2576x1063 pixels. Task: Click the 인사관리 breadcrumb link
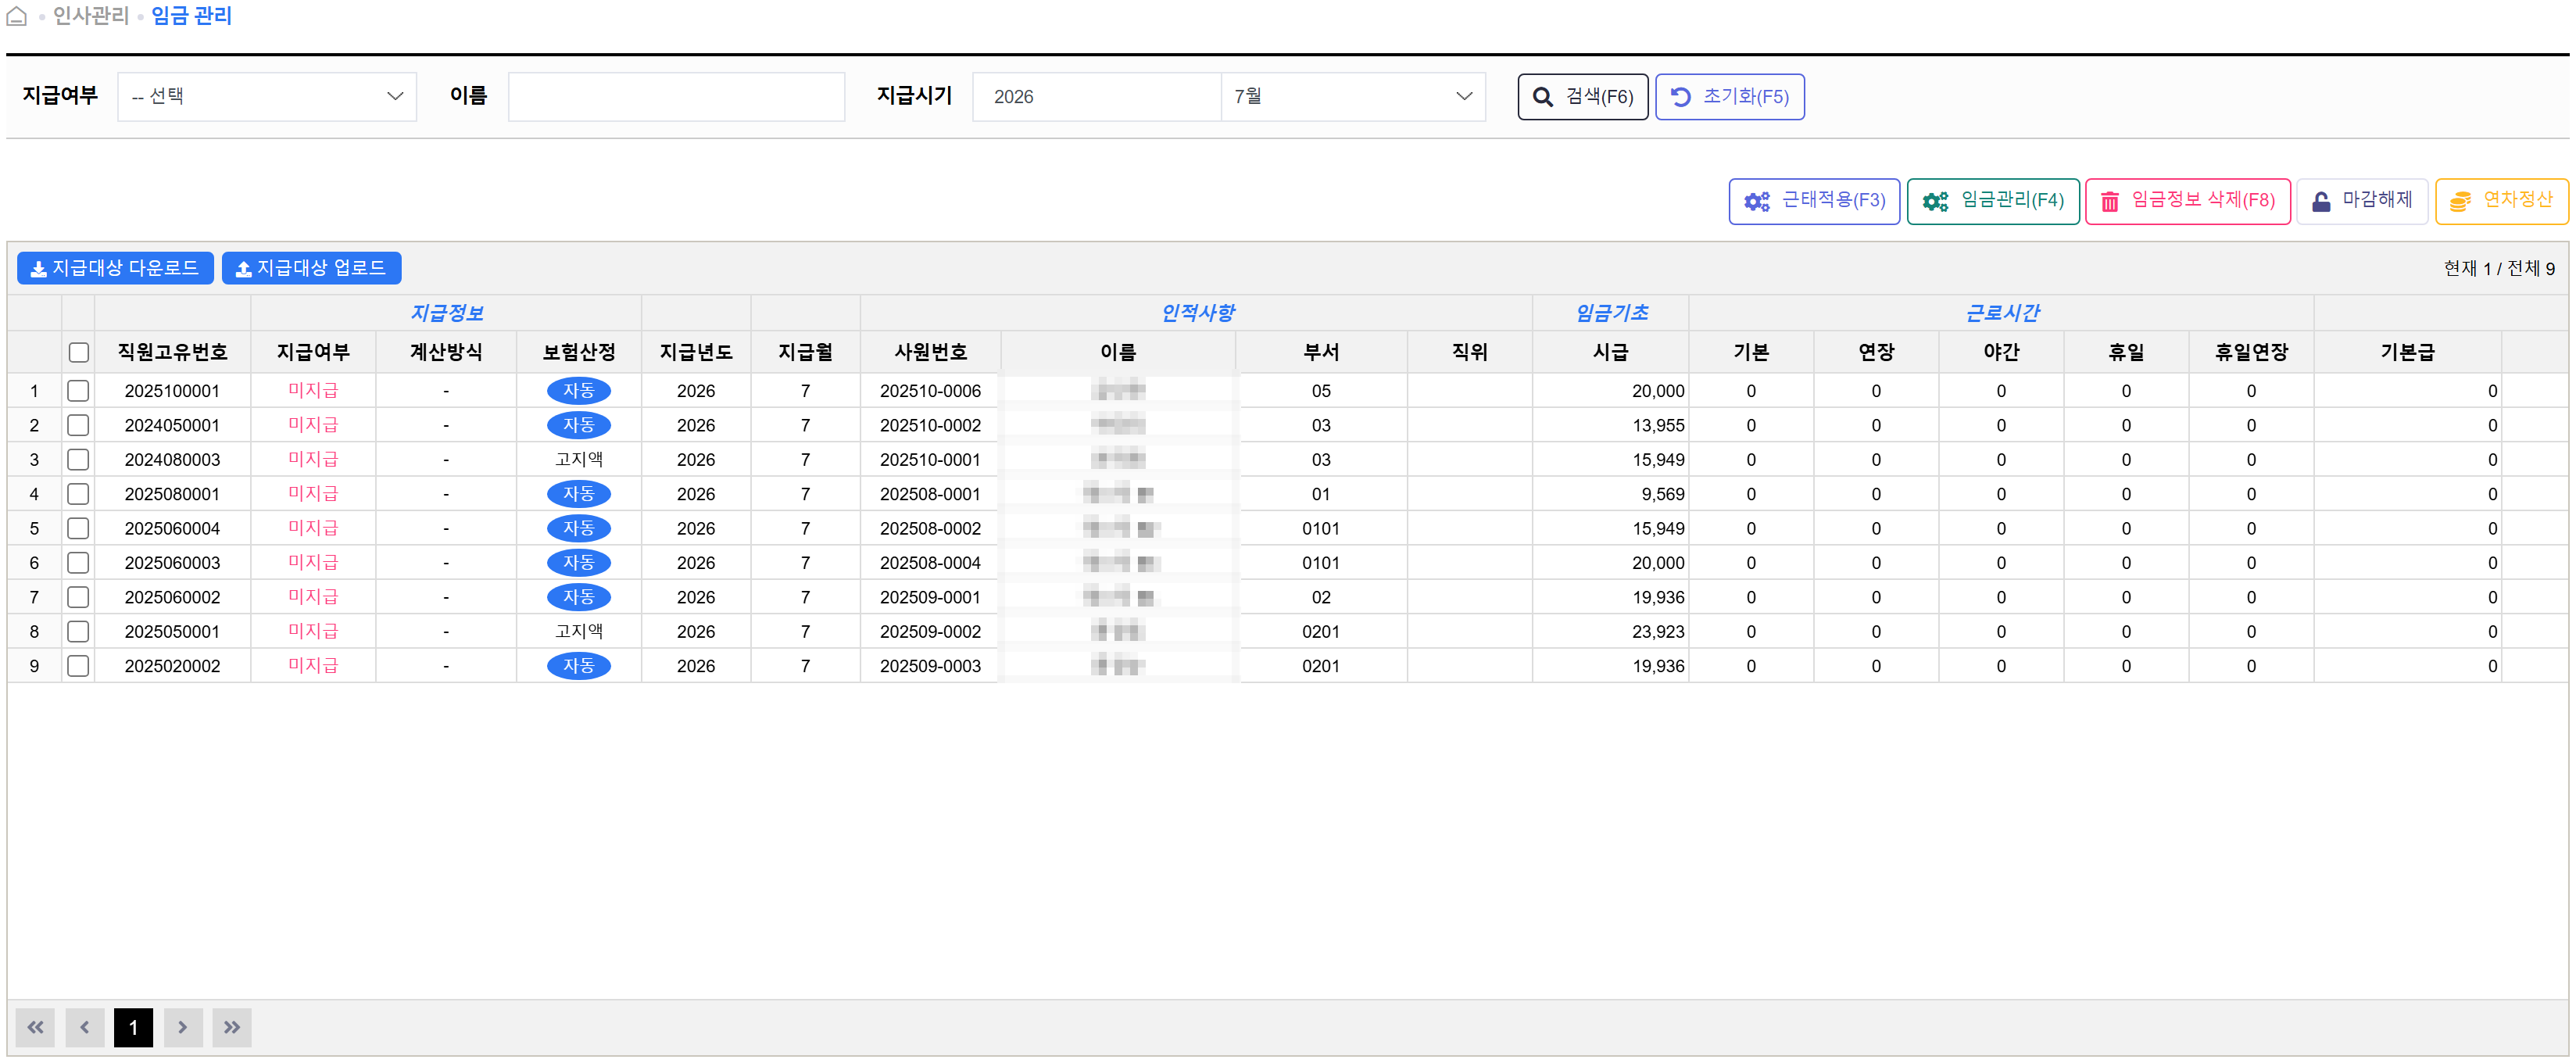click(x=91, y=16)
